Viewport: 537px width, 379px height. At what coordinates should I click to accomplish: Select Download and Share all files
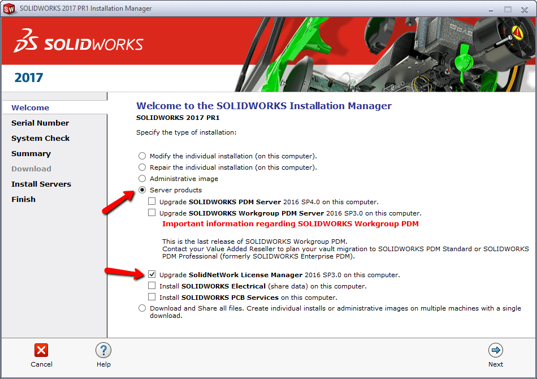tap(142, 308)
